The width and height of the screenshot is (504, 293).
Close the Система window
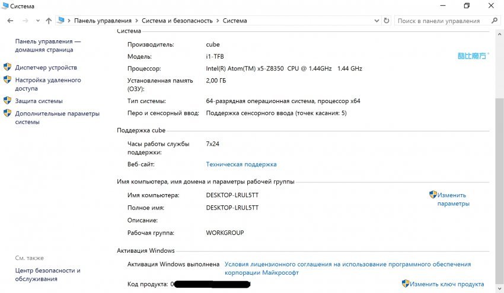pos(491,6)
